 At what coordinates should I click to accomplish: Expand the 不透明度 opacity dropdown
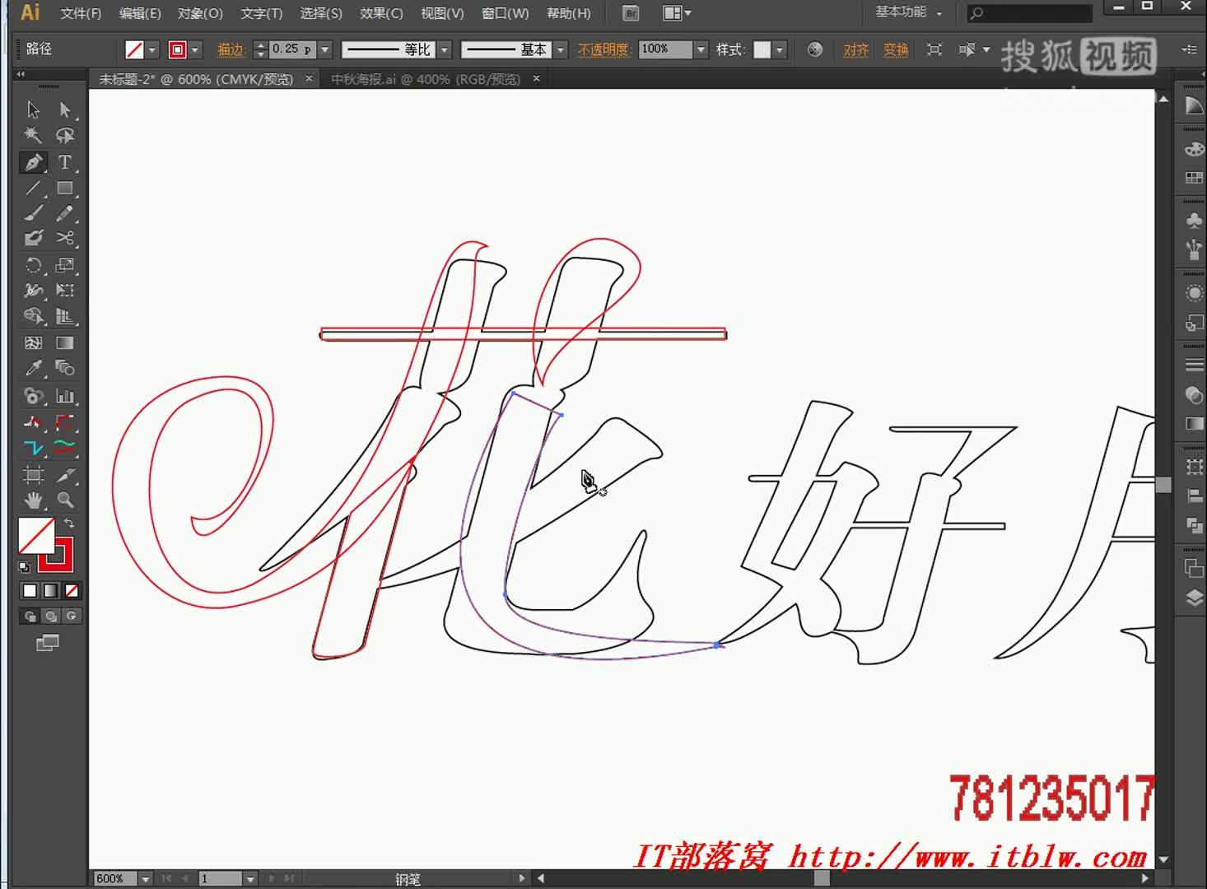(x=701, y=49)
